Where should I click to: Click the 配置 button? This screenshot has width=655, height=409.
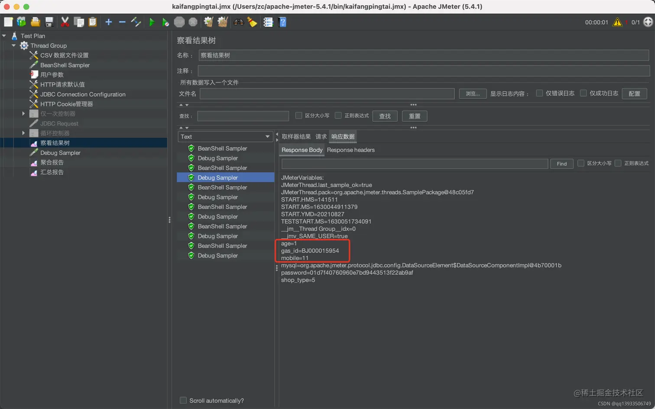[x=634, y=93]
